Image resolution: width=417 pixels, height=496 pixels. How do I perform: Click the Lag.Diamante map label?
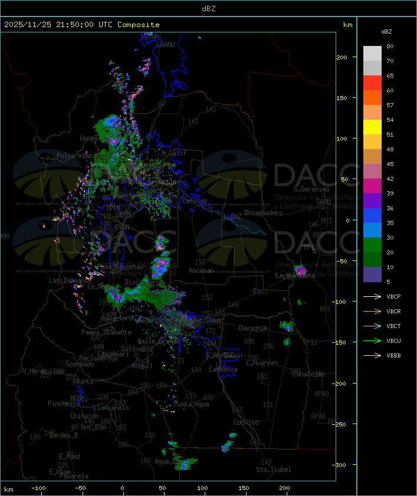tap(70, 280)
